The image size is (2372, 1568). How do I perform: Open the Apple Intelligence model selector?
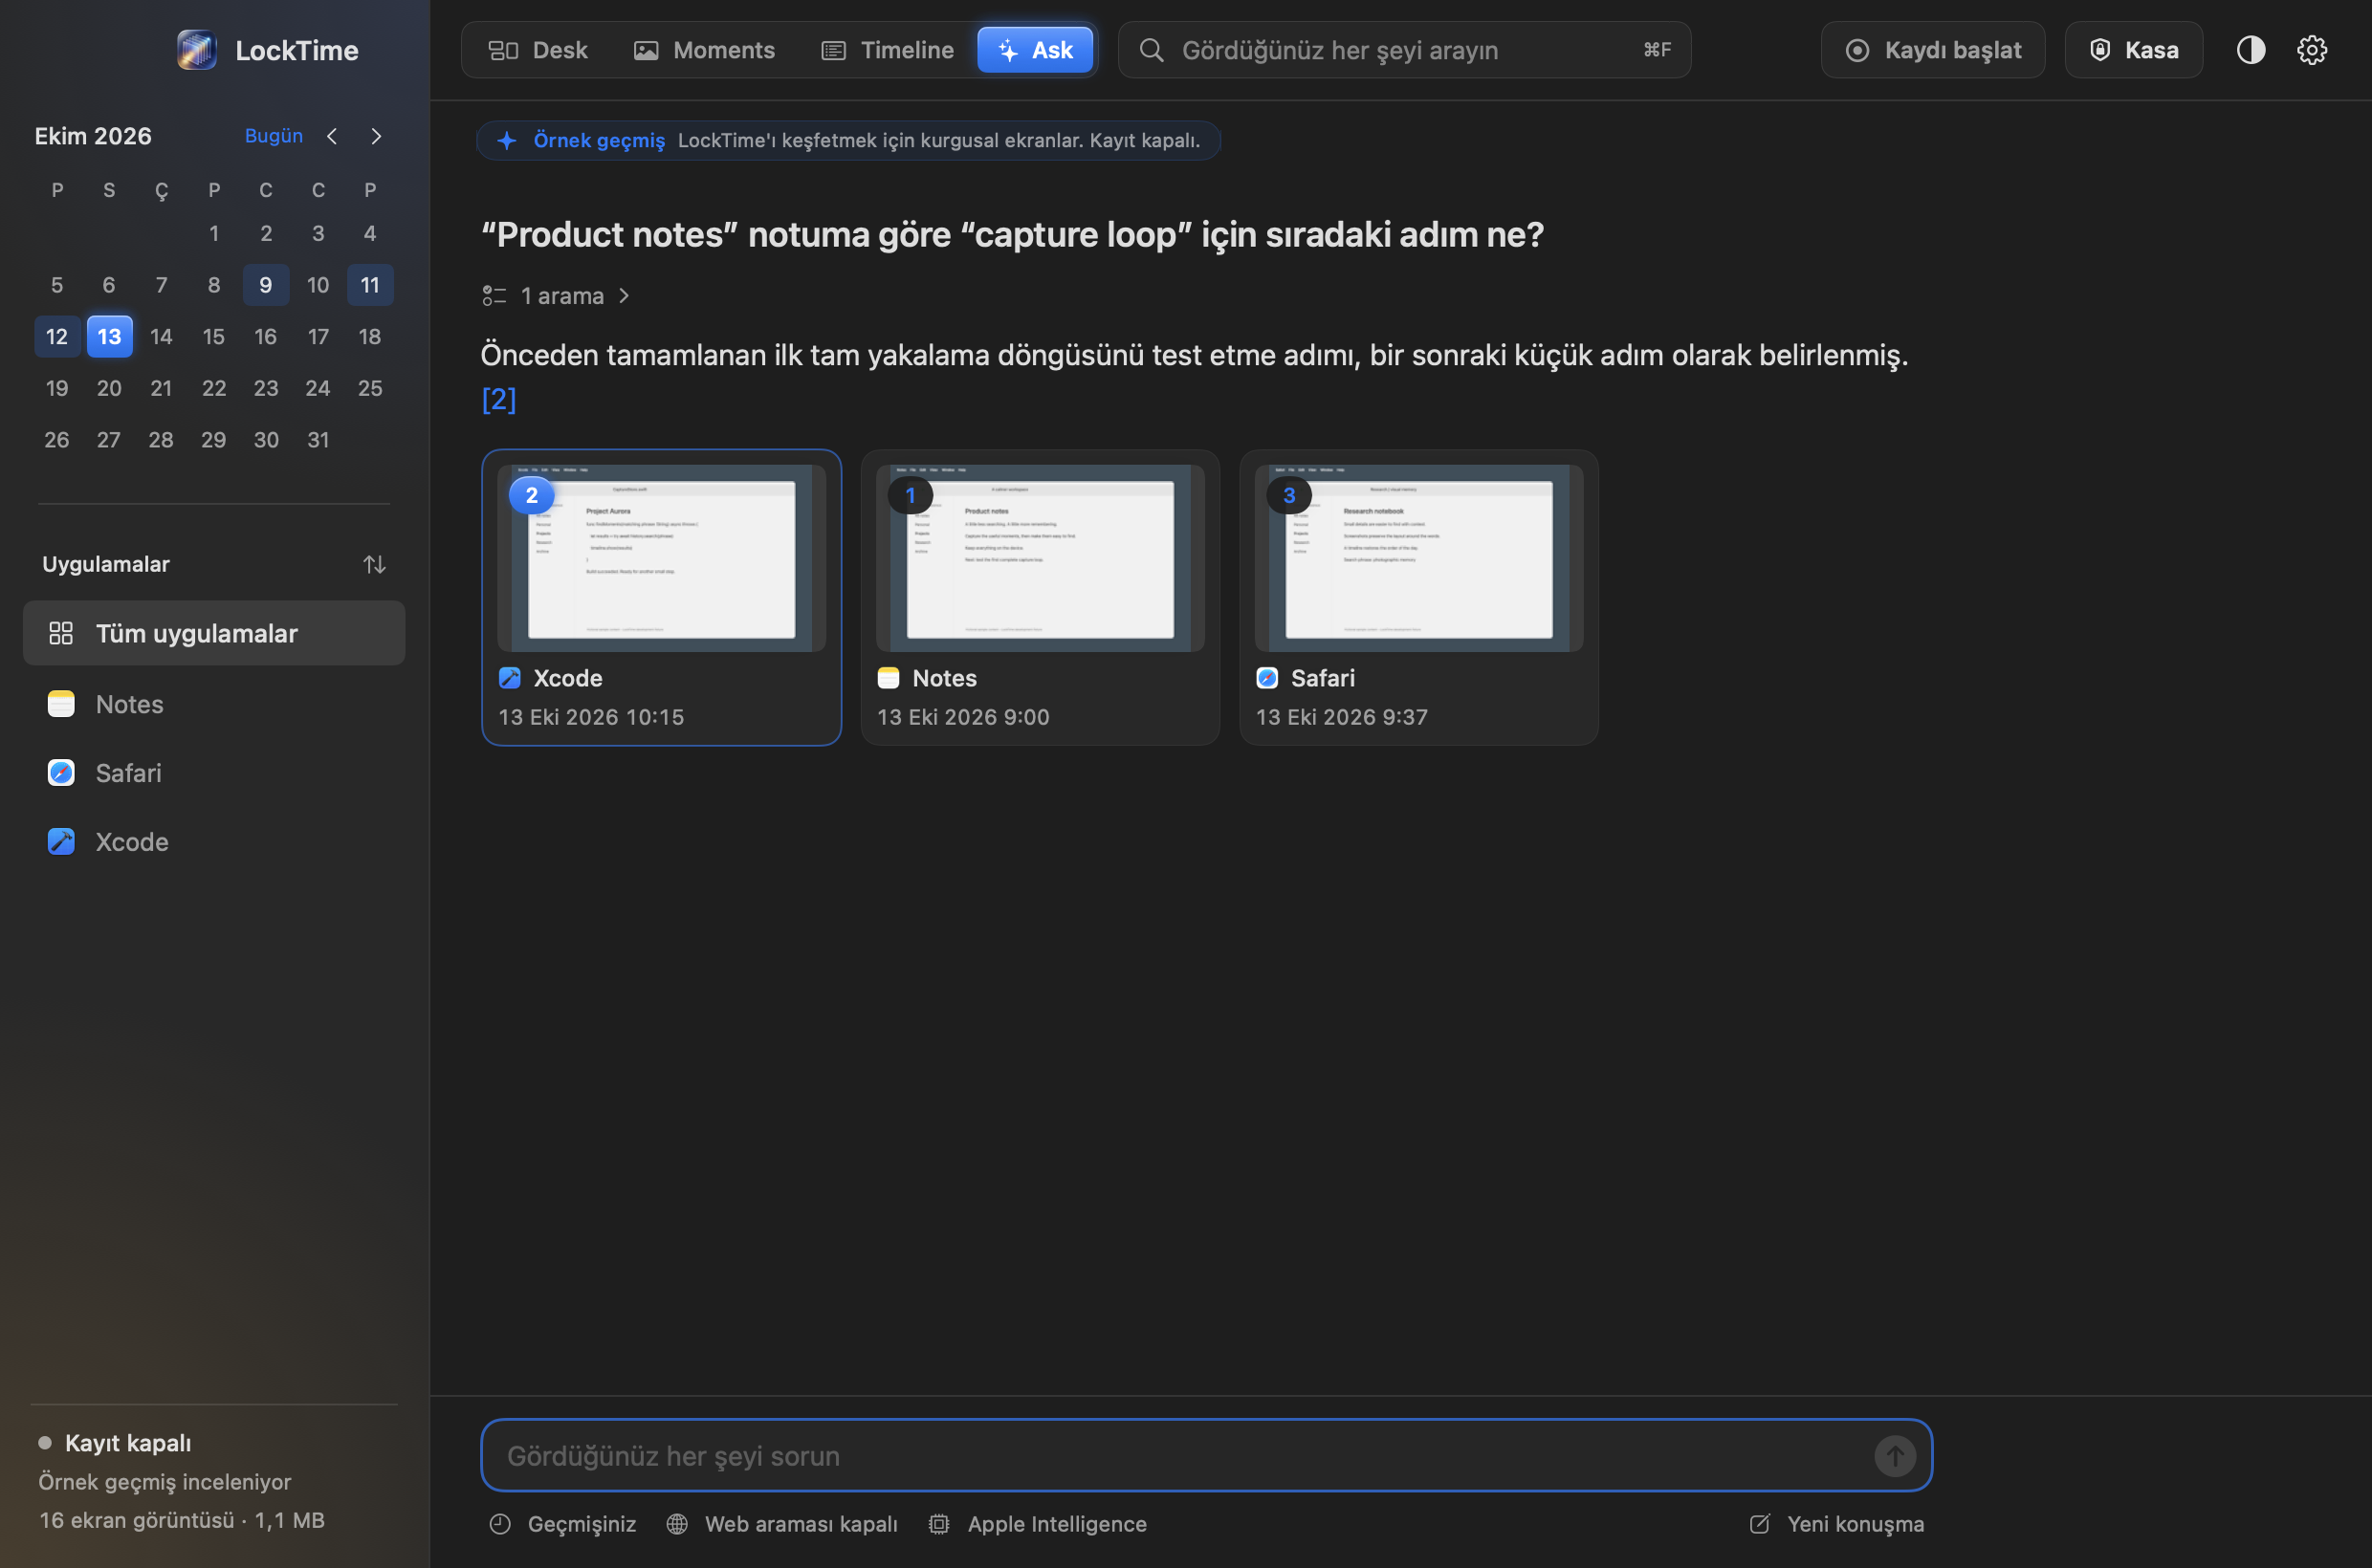(1038, 1524)
